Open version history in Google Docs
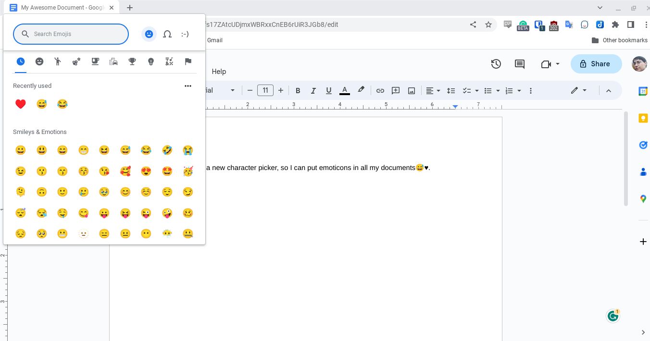The height and width of the screenshot is (341, 650). click(496, 64)
